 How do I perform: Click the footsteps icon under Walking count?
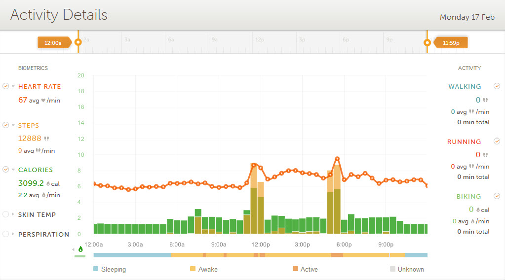click(485, 100)
